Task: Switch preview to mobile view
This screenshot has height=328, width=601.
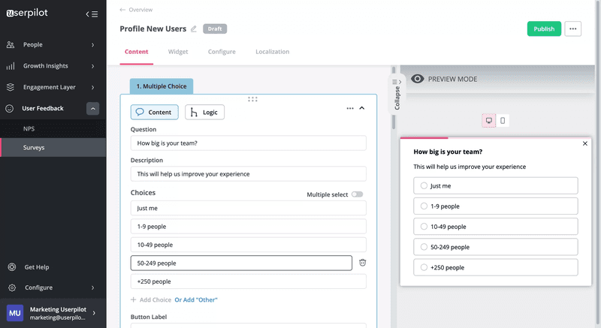Action: [x=503, y=121]
